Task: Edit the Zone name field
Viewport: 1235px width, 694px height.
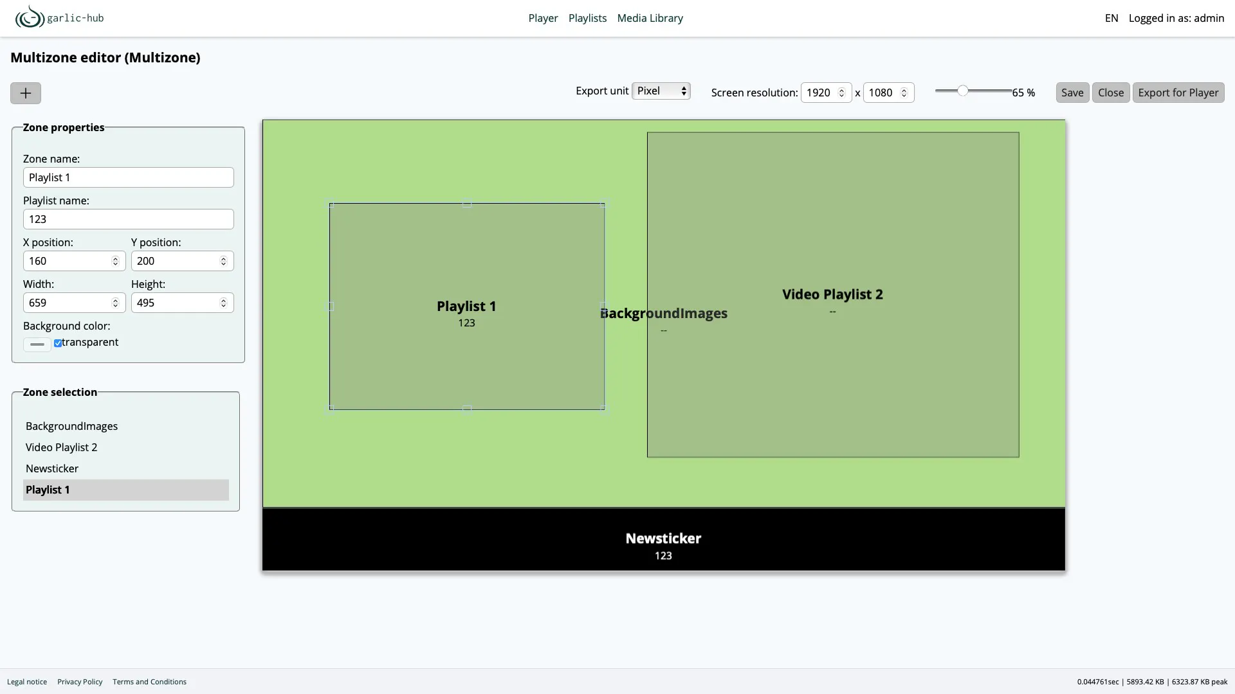Action: tap(129, 177)
